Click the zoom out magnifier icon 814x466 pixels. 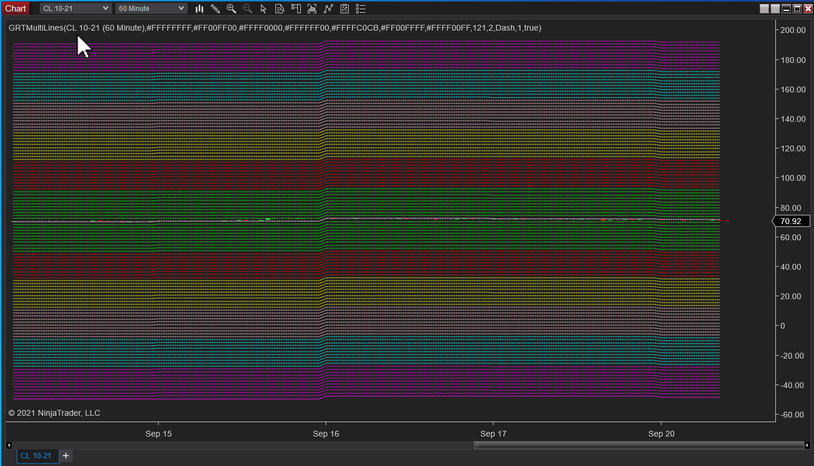(248, 9)
